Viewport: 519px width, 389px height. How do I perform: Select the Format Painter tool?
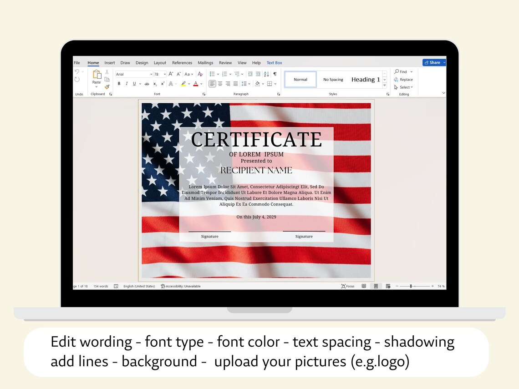107,86
